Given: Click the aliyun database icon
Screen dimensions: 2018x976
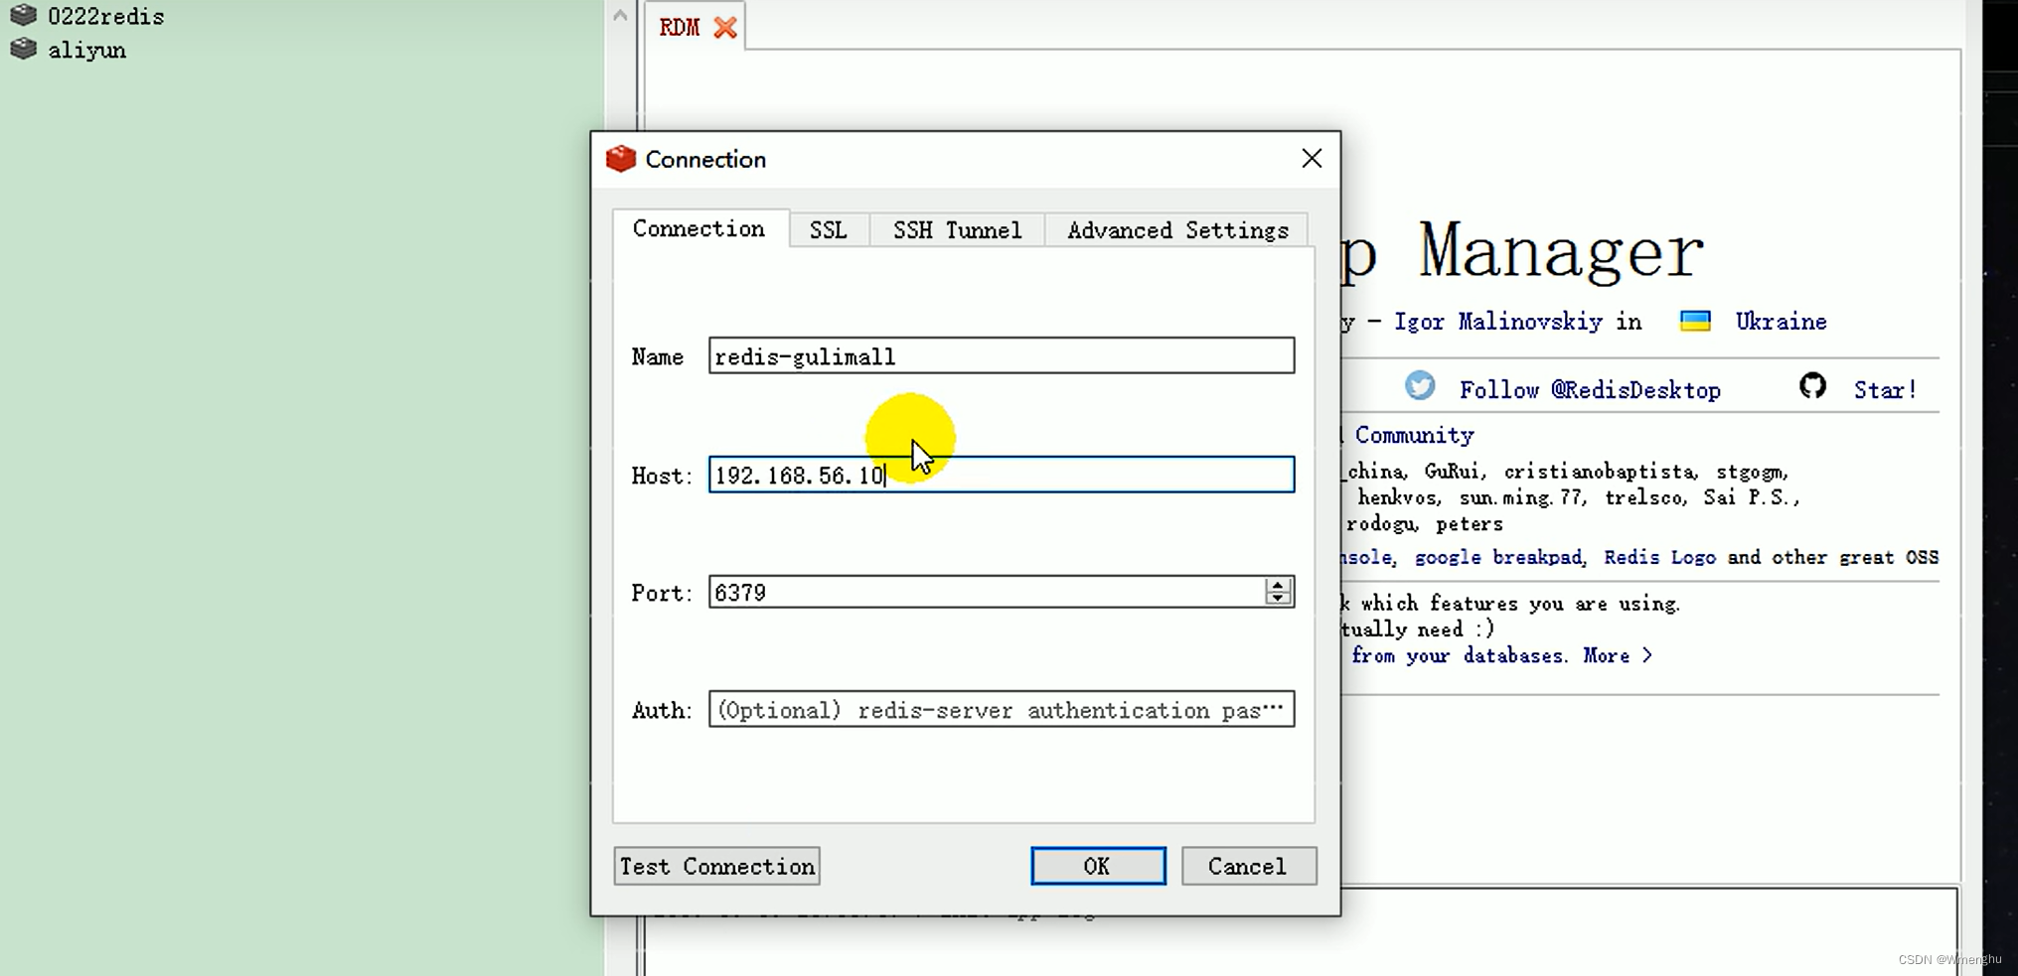Looking at the screenshot, I should pyautogui.click(x=23, y=49).
